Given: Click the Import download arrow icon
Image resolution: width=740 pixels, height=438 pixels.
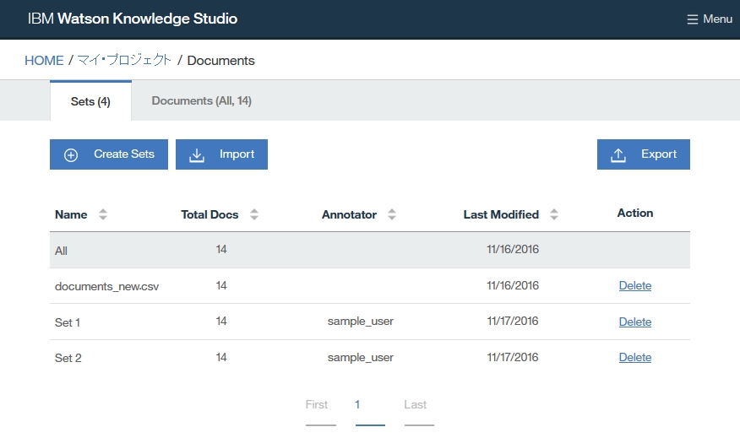Looking at the screenshot, I should coord(197,154).
